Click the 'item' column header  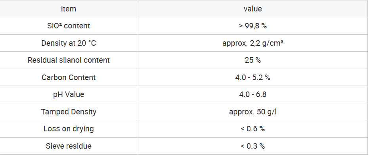pyautogui.click(x=69, y=9)
